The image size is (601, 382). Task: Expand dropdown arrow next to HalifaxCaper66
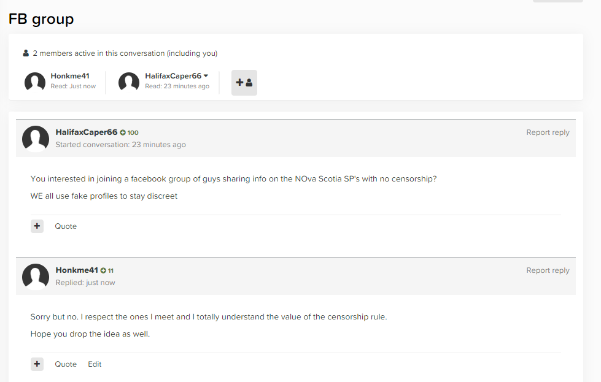coord(206,76)
